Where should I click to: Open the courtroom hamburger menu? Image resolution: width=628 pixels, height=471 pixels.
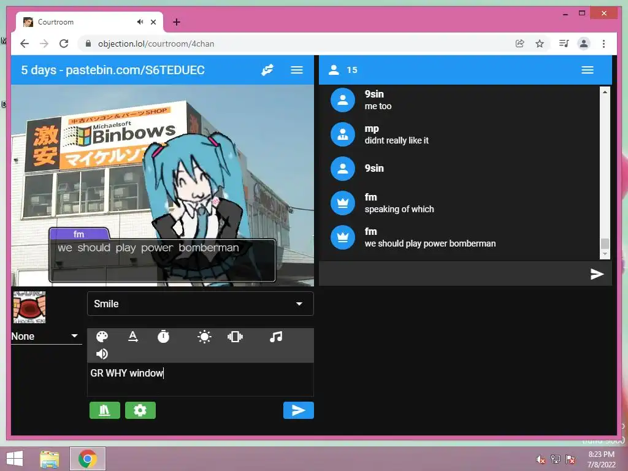point(297,70)
